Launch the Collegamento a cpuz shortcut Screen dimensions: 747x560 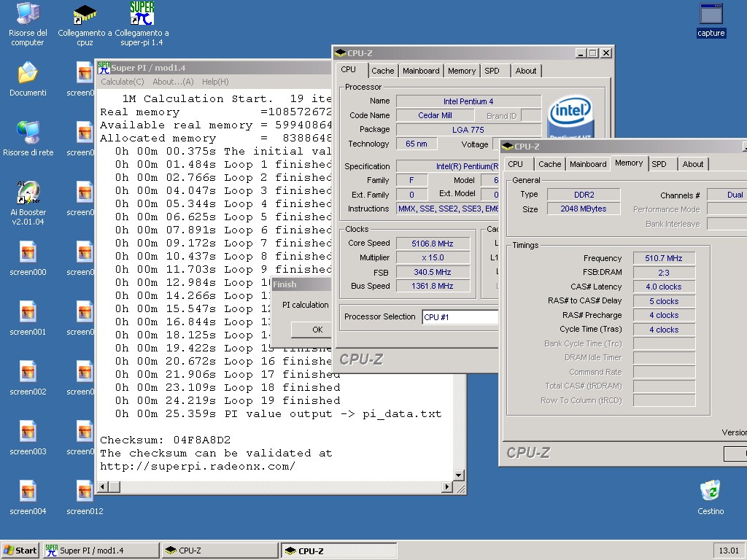85,25
